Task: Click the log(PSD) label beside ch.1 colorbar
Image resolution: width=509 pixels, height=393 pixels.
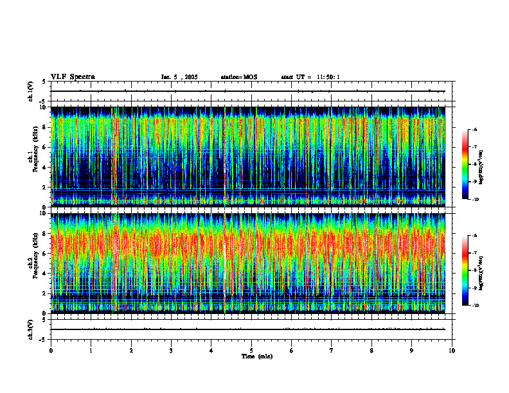Action: coord(481,168)
